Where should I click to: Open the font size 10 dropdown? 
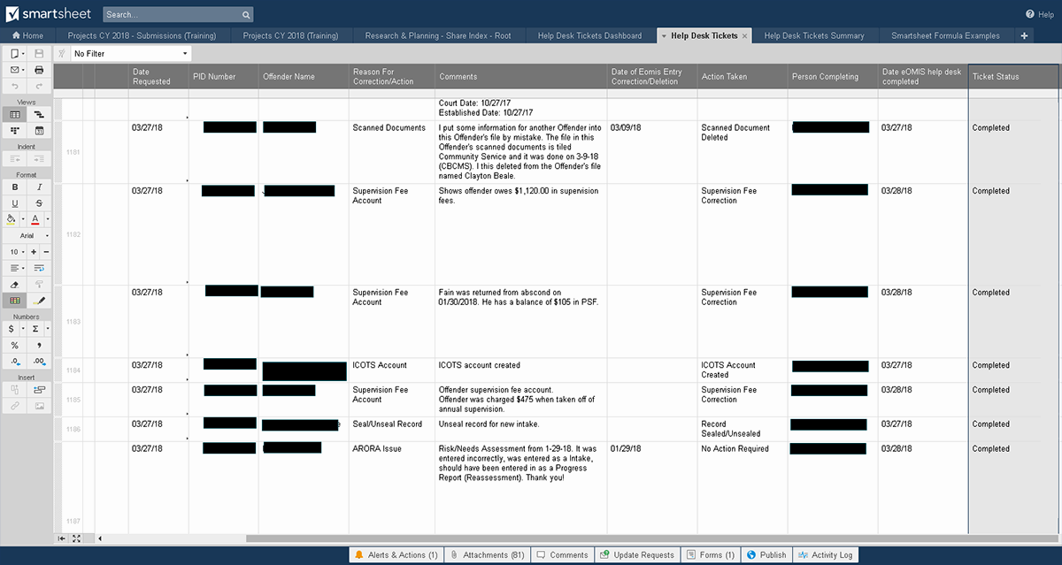tap(15, 252)
